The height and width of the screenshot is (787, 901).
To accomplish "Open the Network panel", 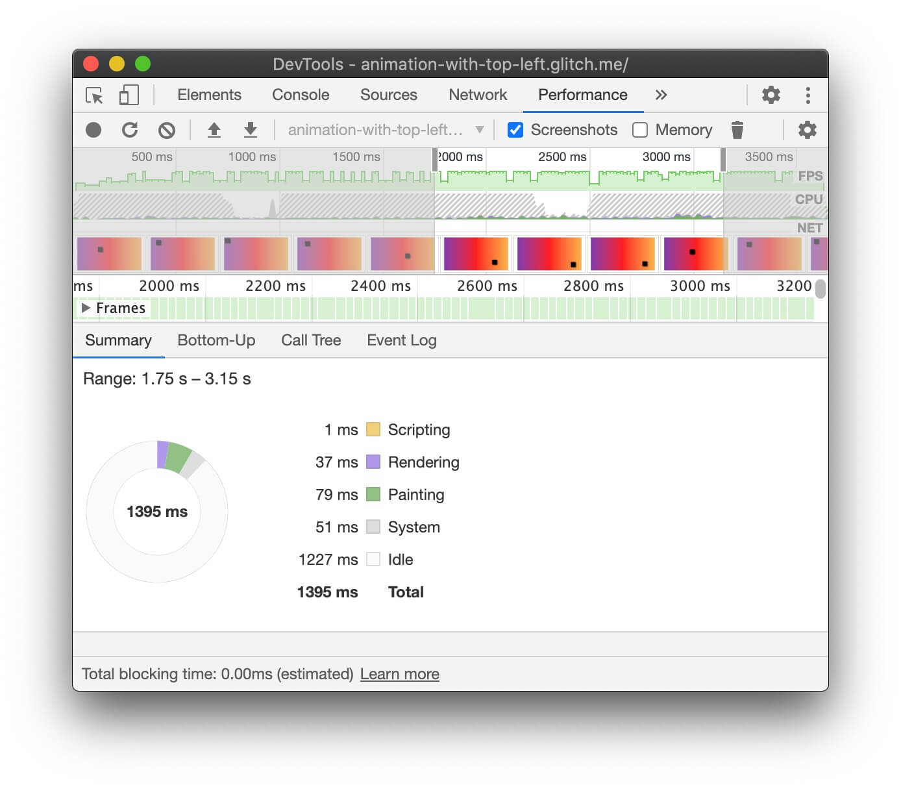I will pyautogui.click(x=477, y=95).
